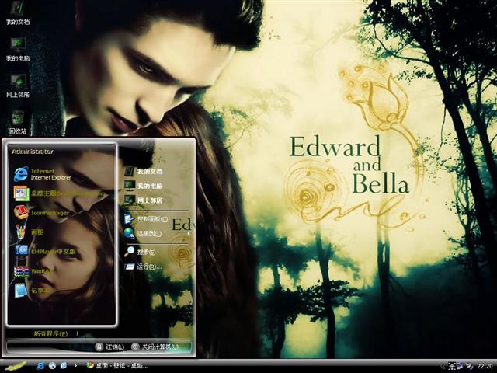Open 记事本 notepad in Start menu
This screenshot has height=373, width=497.
pyautogui.click(x=32, y=290)
